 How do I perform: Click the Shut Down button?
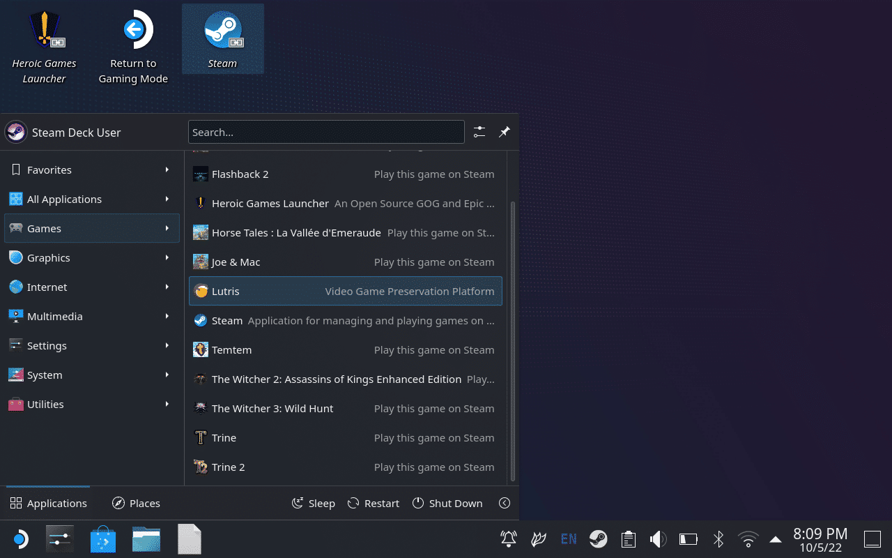click(447, 503)
